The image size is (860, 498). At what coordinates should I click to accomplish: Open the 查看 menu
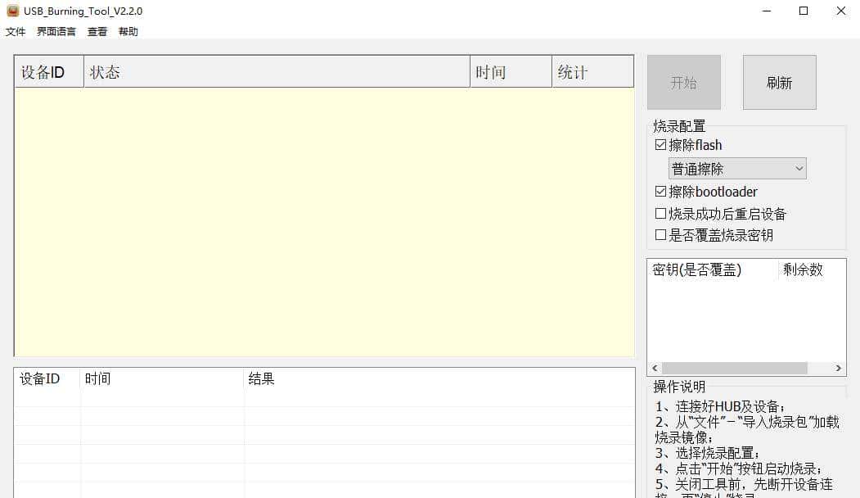(x=97, y=32)
